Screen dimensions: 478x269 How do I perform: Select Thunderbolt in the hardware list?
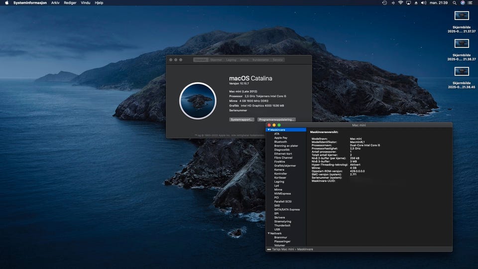pos(282,225)
